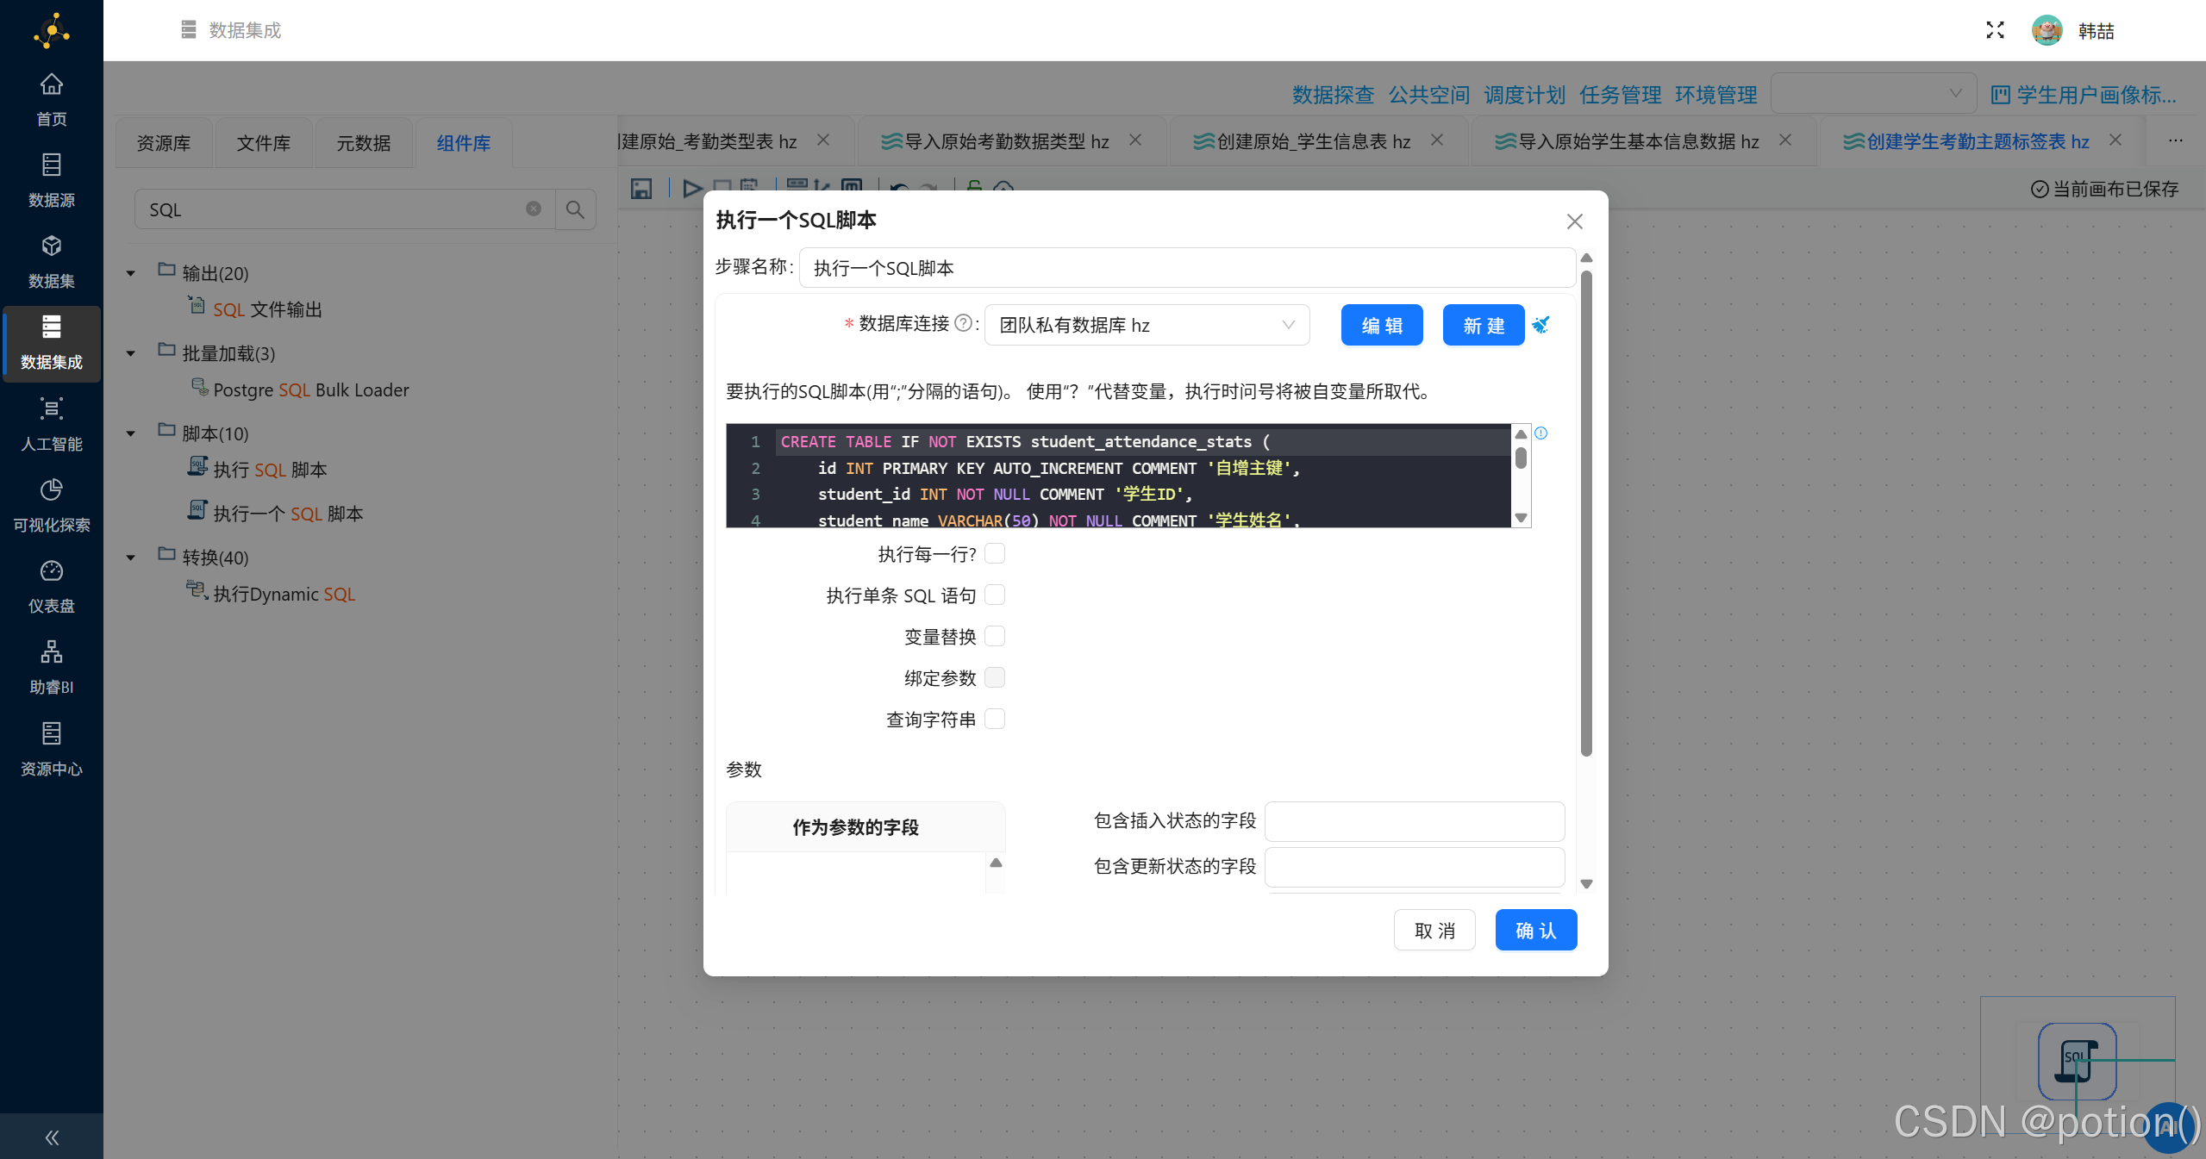Open the 调度计划 link
The width and height of the screenshot is (2206, 1159).
click(x=1524, y=94)
